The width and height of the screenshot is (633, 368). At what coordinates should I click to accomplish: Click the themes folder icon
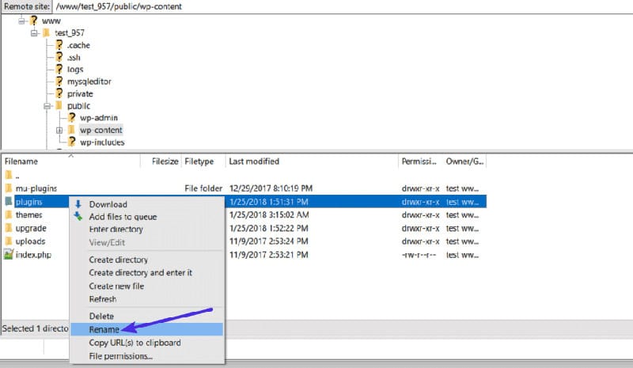click(x=9, y=215)
